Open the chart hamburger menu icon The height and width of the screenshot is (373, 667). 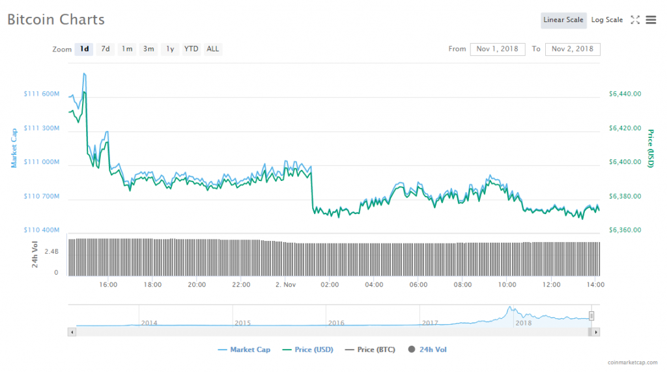pyautogui.click(x=651, y=20)
